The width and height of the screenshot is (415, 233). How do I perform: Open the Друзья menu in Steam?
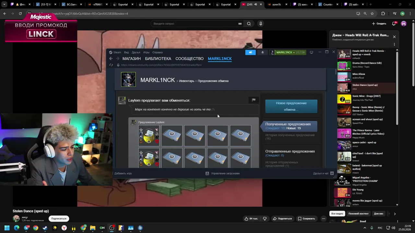coord(136,52)
